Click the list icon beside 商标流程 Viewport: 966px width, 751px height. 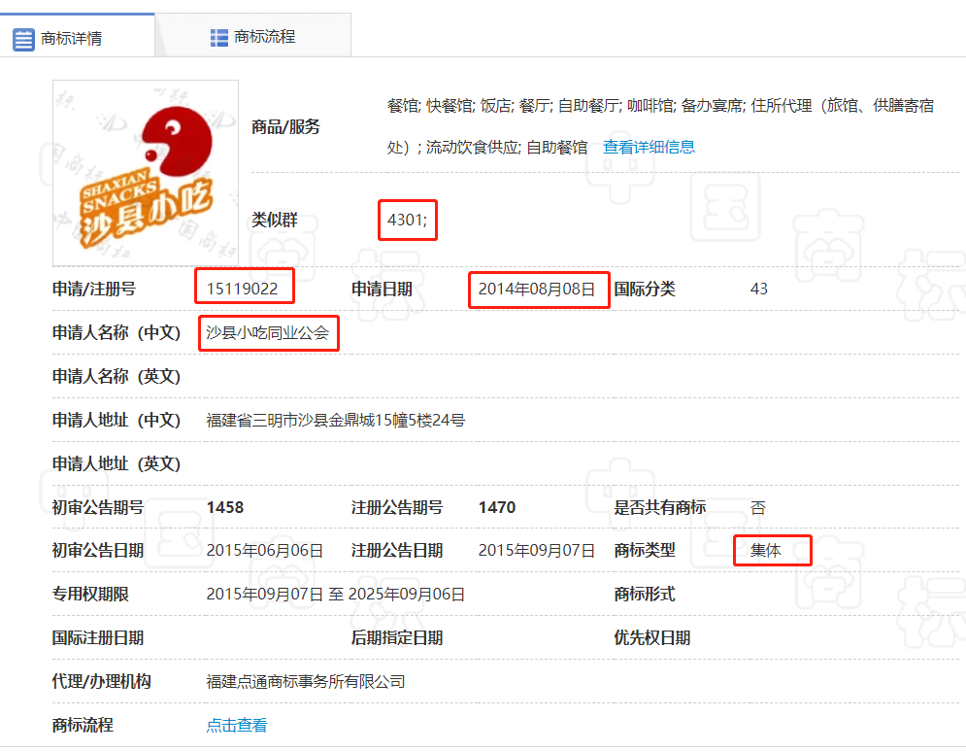tap(218, 38)
